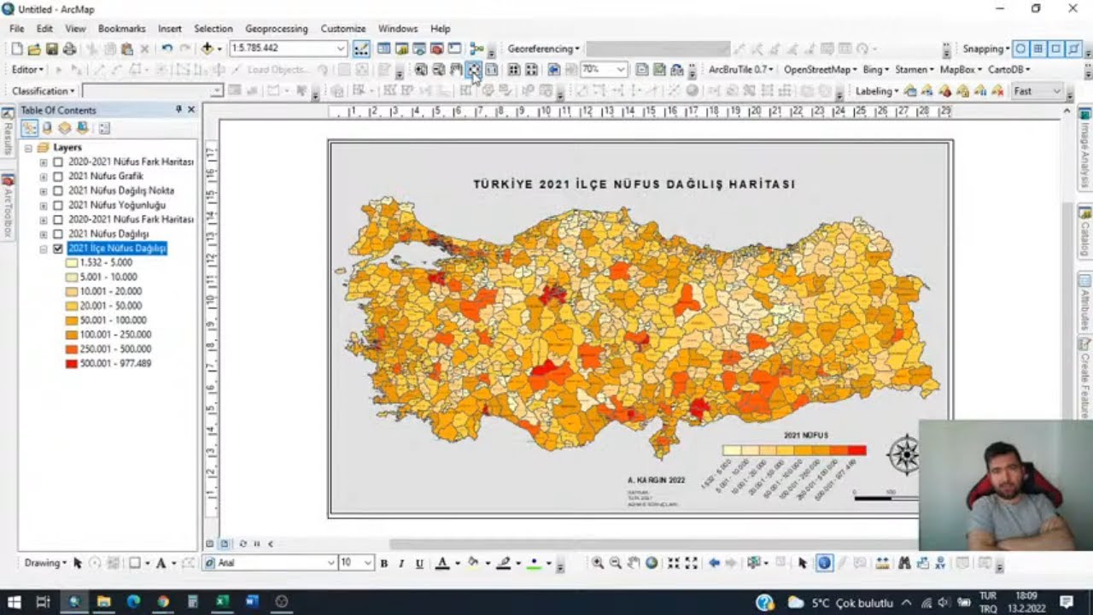Viewport: 1093px width, 615px height.
Task: Check the 2021 Nüfus Dağılış Nokta layer
Action: tap(58, 190)
